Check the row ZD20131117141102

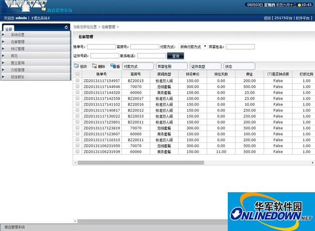pos(78,104)
